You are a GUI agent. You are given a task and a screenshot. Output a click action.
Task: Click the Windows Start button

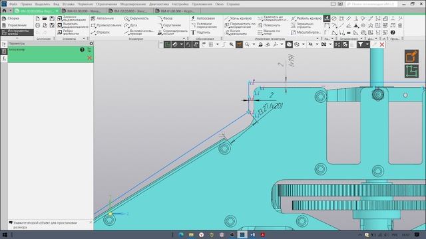point(5,234)
